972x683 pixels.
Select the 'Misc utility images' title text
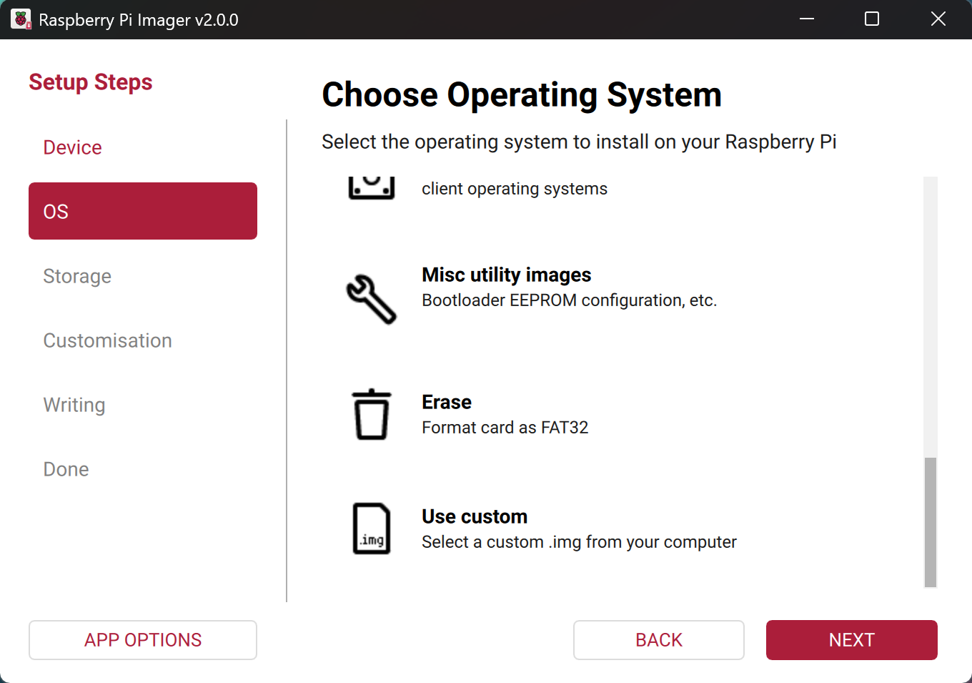click(506, 275)
